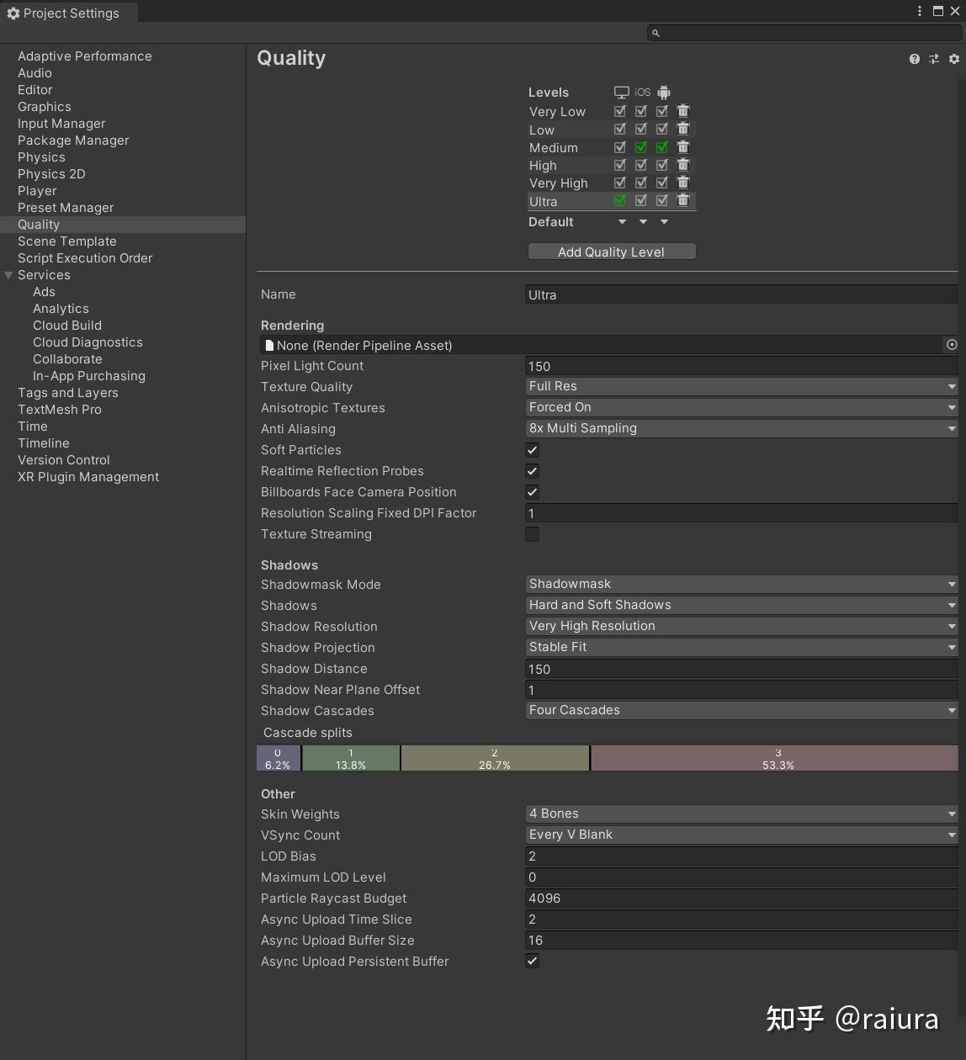966x1060 pixels.
Task: Open the Shadowmask Mode dropdown
Action: point(740,584)
